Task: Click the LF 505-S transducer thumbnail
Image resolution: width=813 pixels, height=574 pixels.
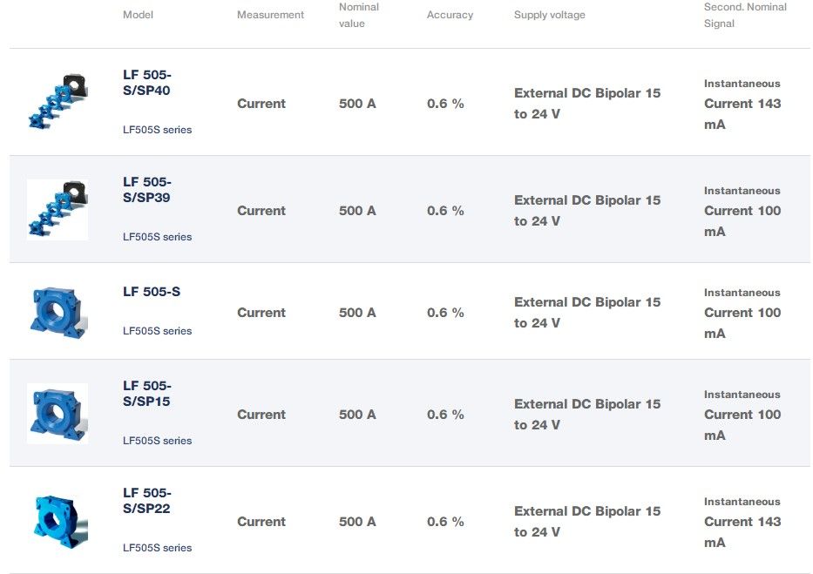Action: coord(58,312)
